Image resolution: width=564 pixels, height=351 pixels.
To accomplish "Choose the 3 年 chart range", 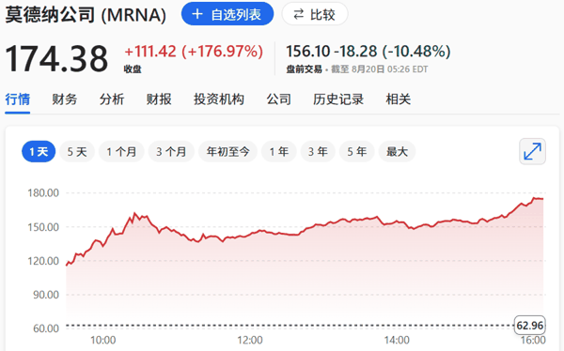I will pos(318,152).
